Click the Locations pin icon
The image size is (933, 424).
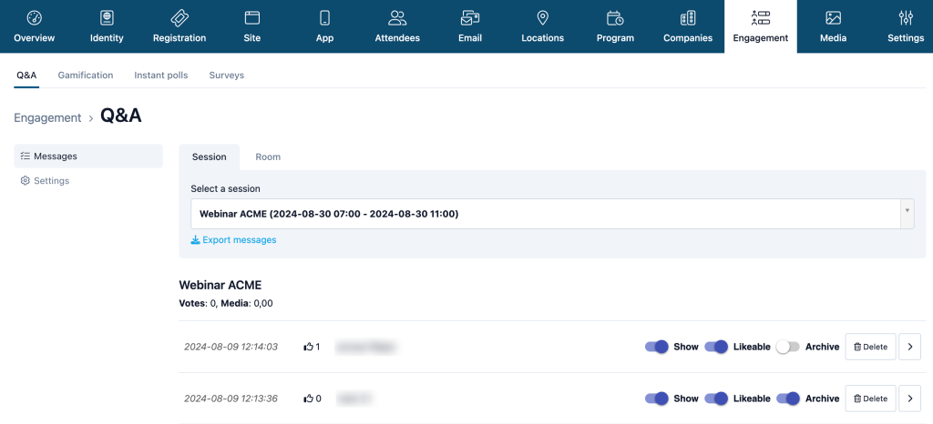tap(542, 18)
